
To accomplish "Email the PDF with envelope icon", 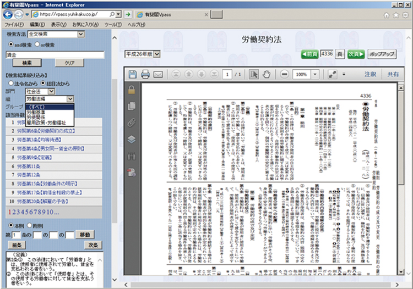I will (158, 74).
